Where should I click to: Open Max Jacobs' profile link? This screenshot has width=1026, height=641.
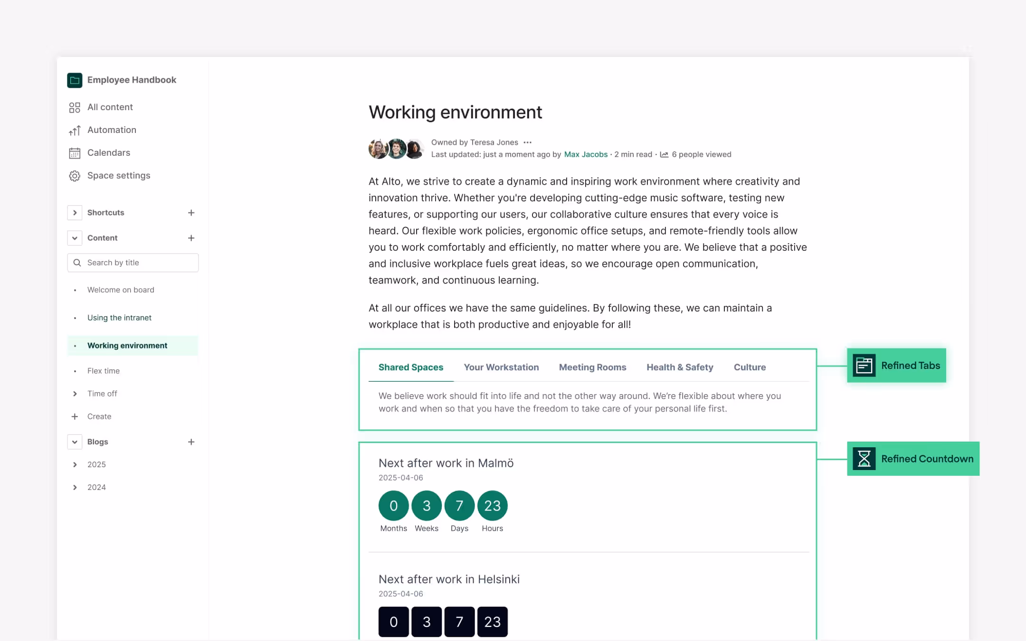[585, 154]
